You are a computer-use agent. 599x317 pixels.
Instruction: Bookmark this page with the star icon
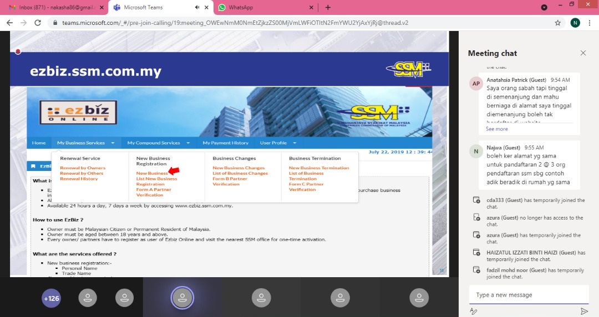coord(557,23)
